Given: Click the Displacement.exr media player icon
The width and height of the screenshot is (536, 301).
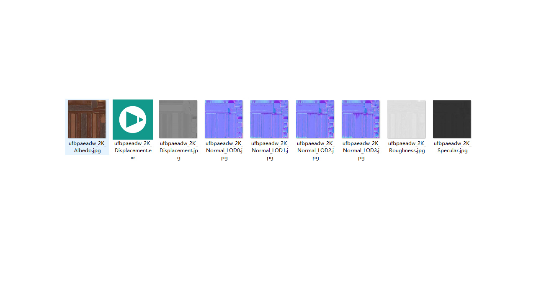Looking at the screenshot, I should [133, 120].
